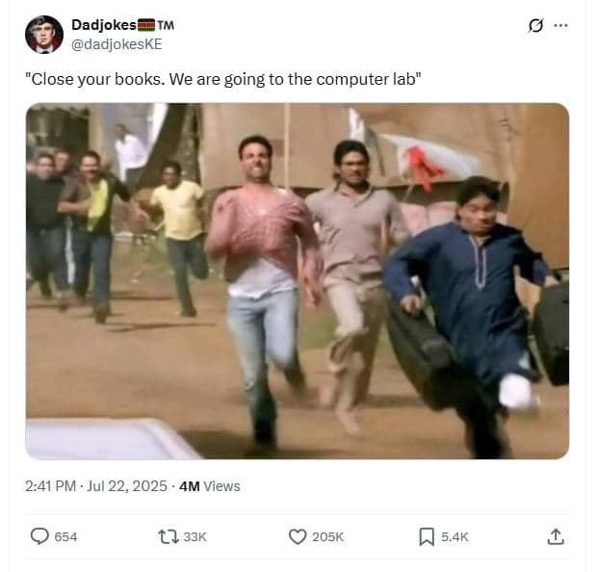The image size is (597, 572).
Task: Click the repost arrows icon
Action: 169,536
